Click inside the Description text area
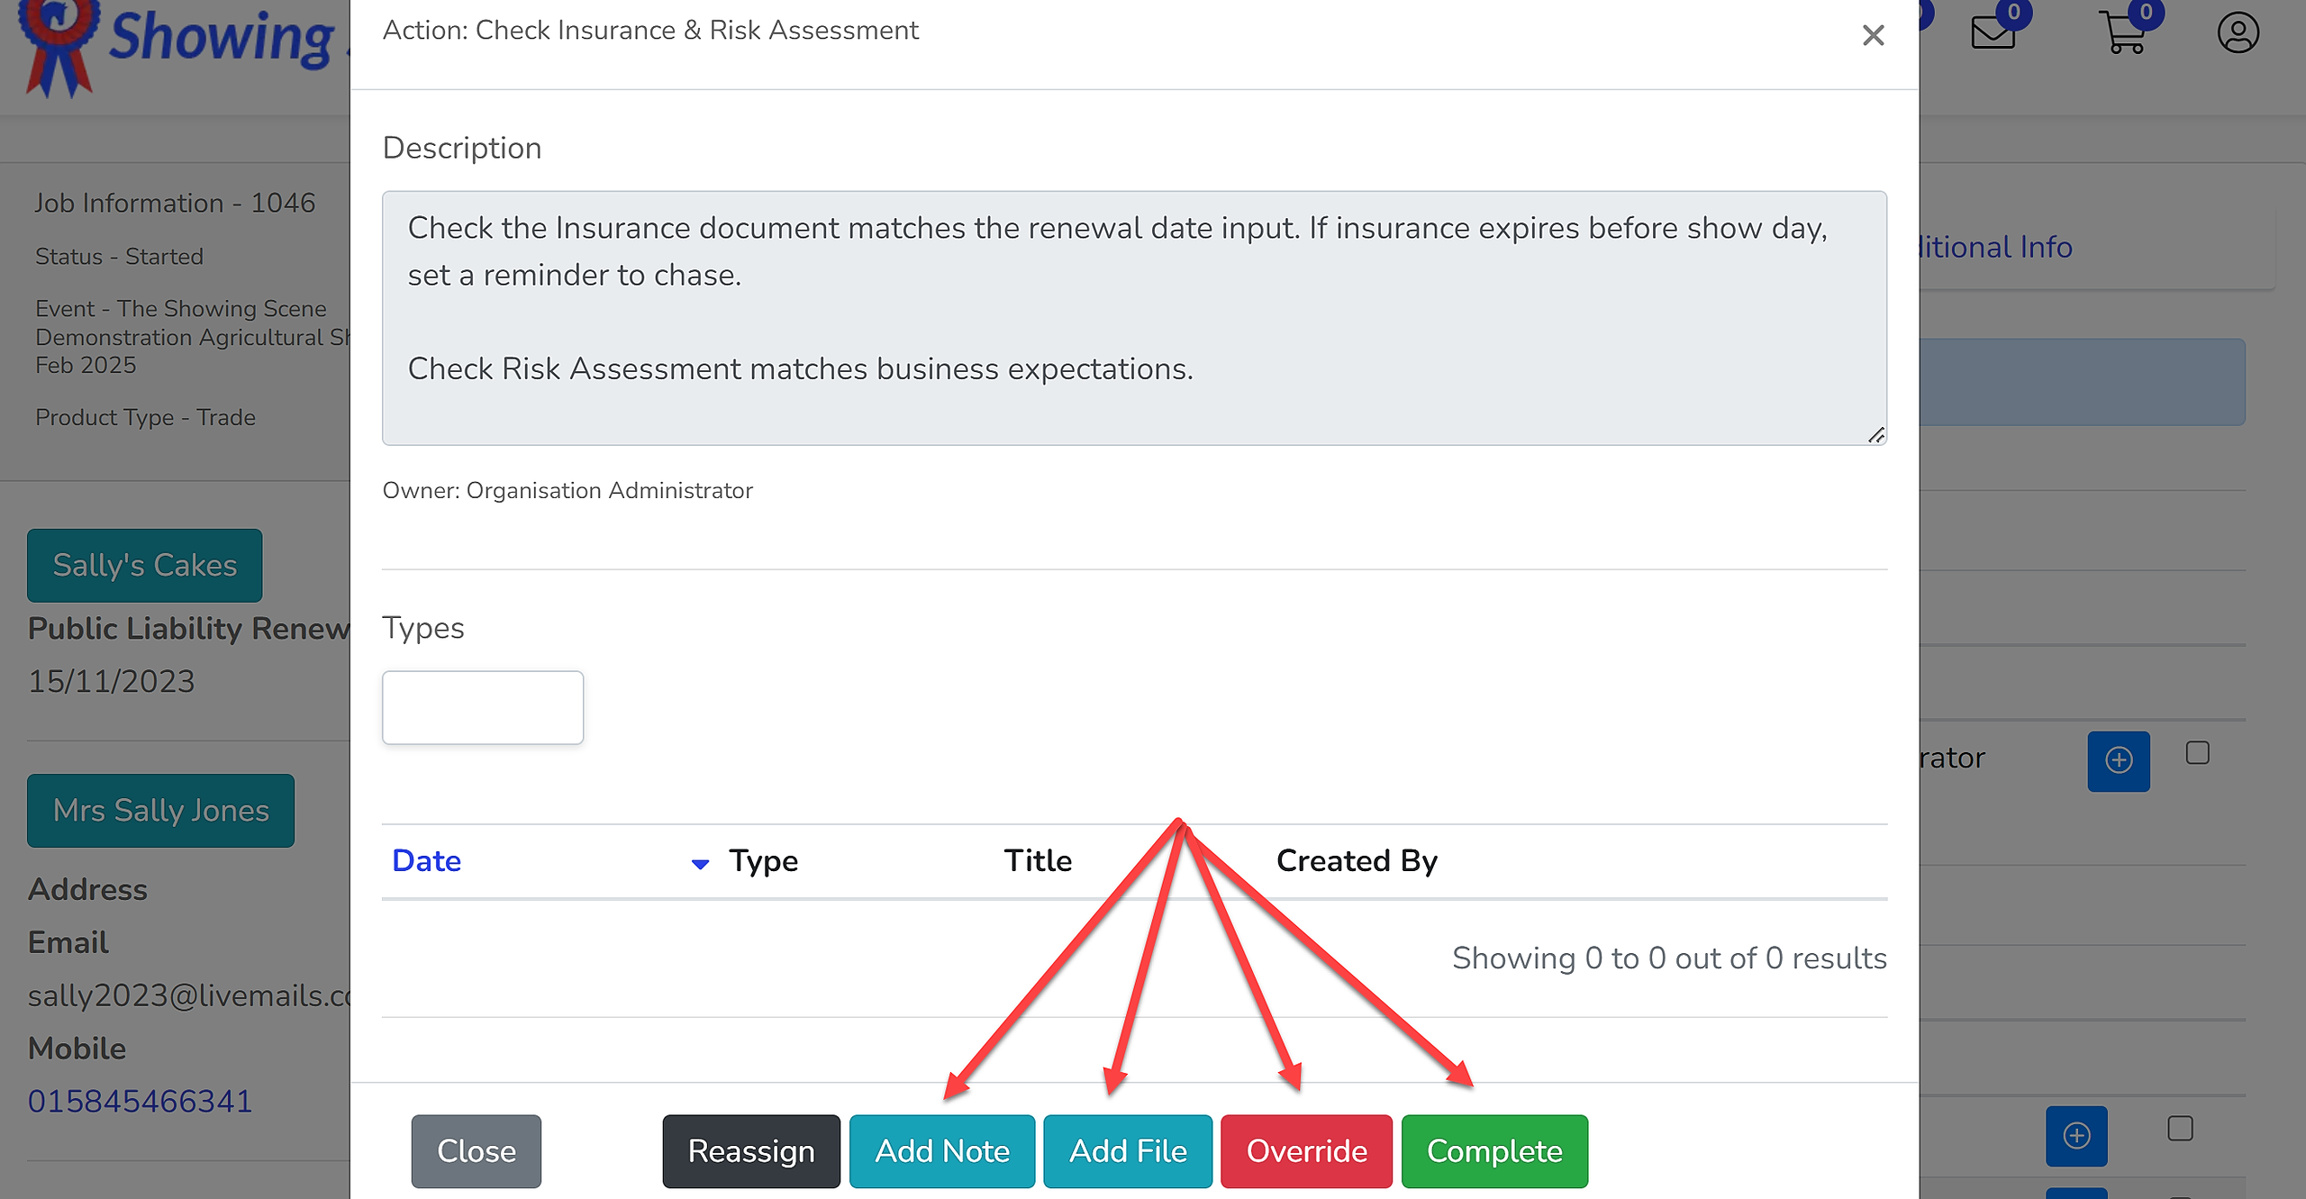 tap(1134, 318)
